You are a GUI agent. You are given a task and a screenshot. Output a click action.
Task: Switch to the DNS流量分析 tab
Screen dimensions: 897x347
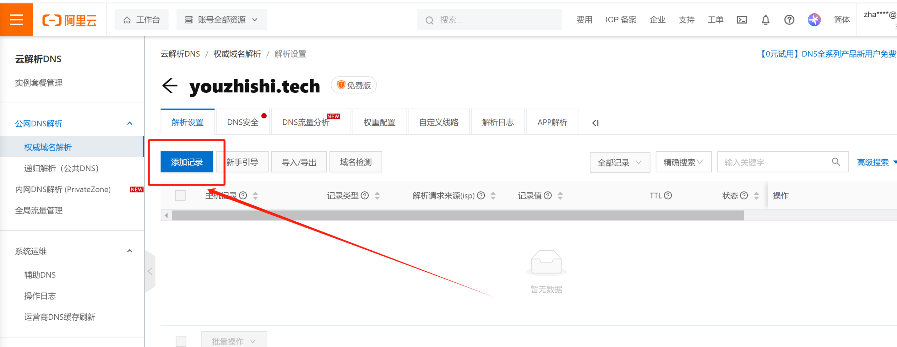pos(311,122)
